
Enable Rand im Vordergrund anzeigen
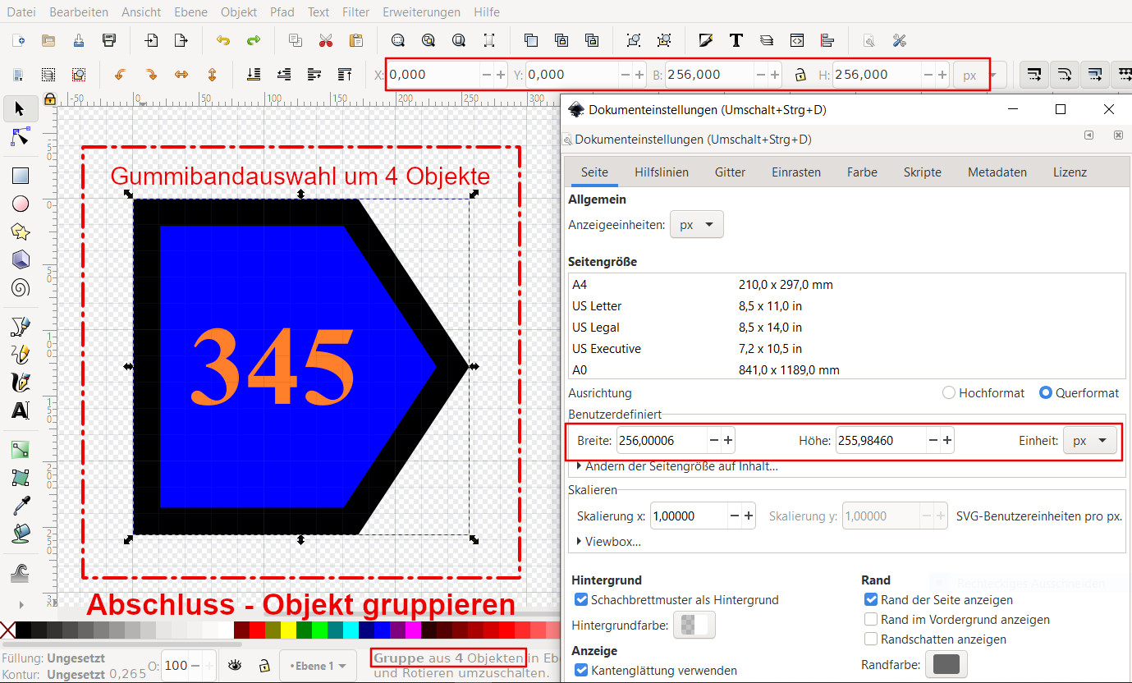click(871, 620)
